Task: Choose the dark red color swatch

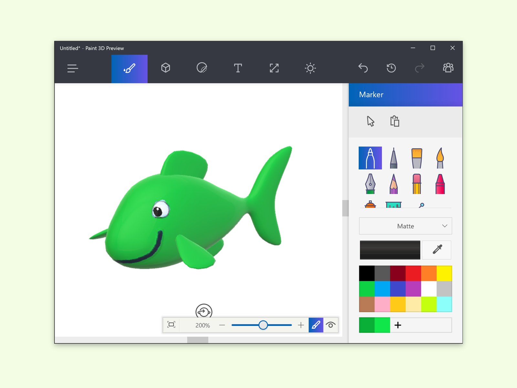Action: pyautogui.click(x=398, y=274)
